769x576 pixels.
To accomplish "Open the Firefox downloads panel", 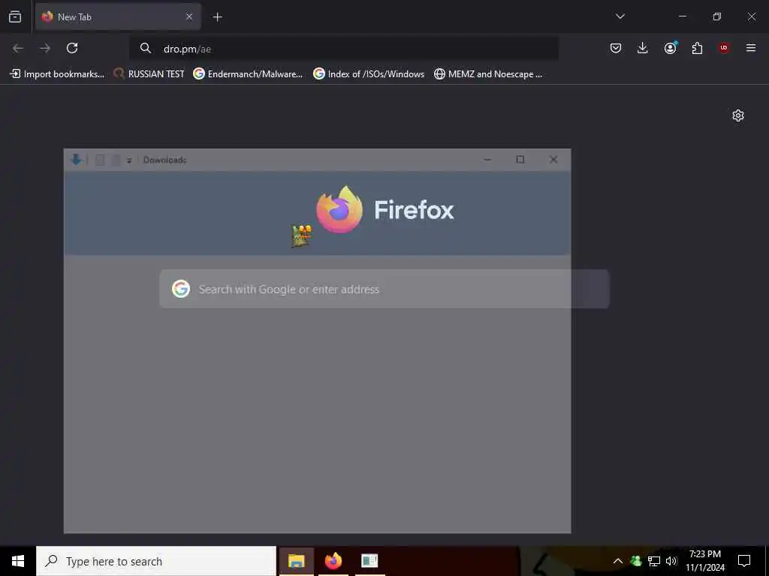I will [643, 48].
